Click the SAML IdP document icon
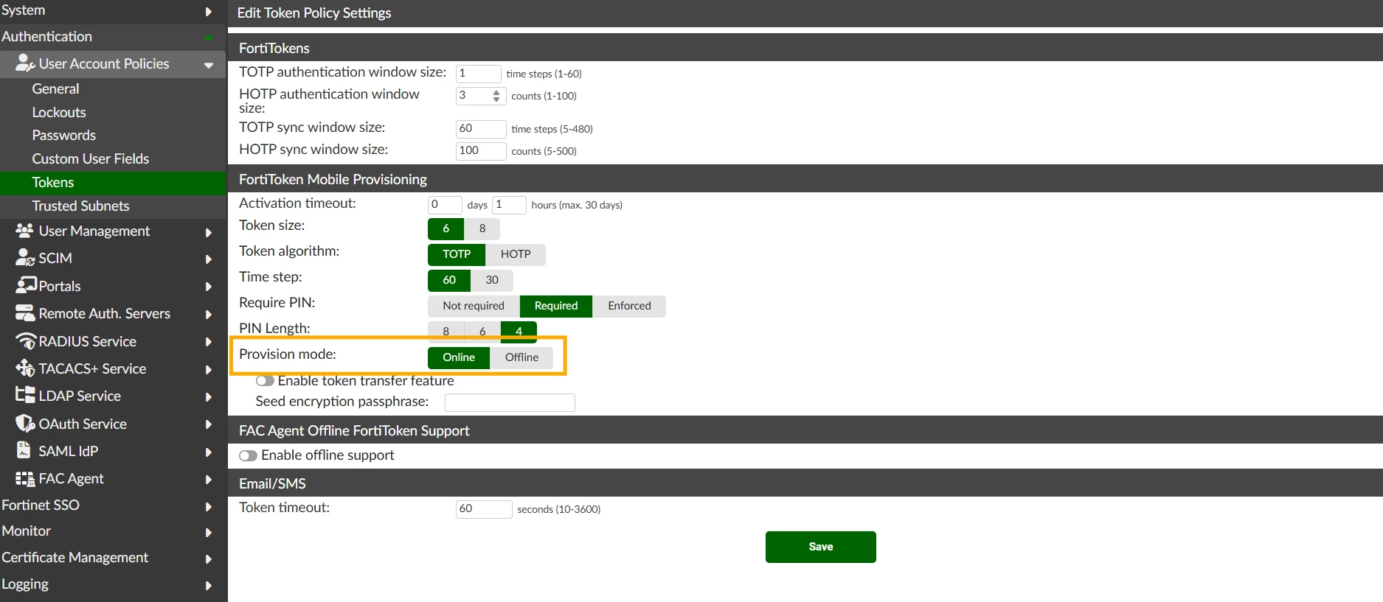This screenshot has height=602, width=1383. click(x=24, y=450)
